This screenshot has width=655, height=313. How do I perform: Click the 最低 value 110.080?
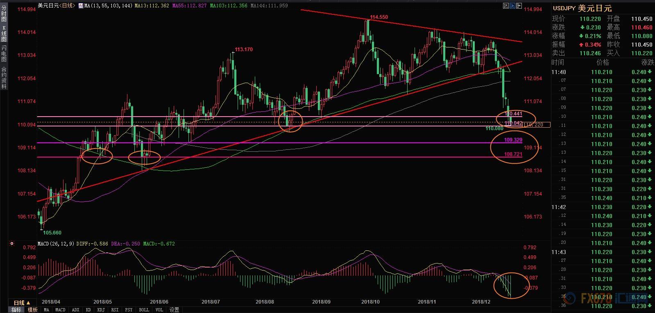(641, 36)
